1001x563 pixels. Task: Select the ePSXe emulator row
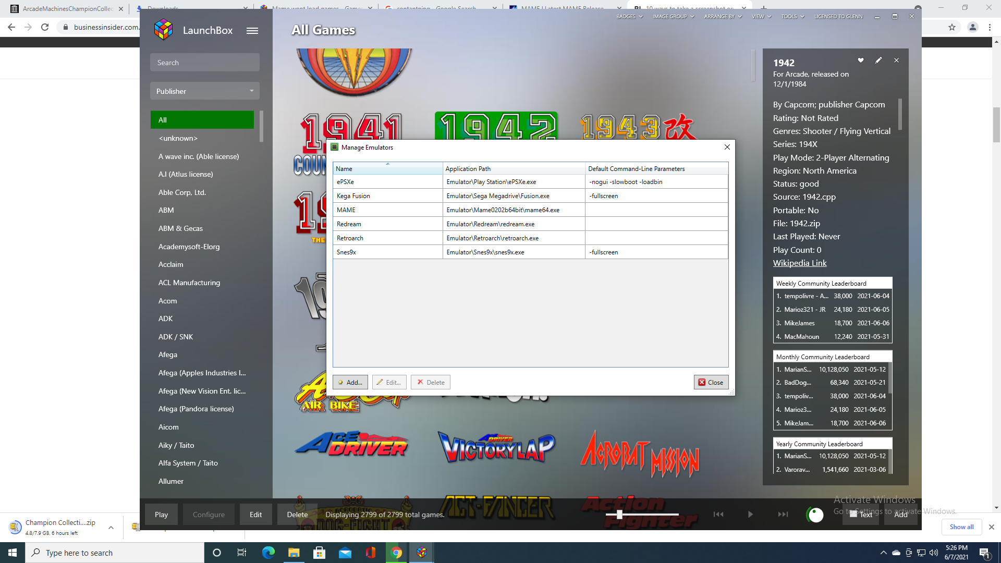point(531,182)
